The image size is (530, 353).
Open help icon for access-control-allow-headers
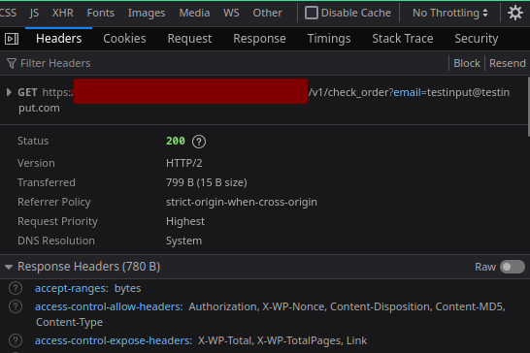[16, 306]
